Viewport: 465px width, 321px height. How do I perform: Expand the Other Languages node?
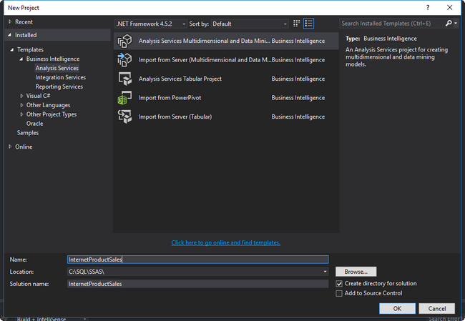(x=21, y=105)
